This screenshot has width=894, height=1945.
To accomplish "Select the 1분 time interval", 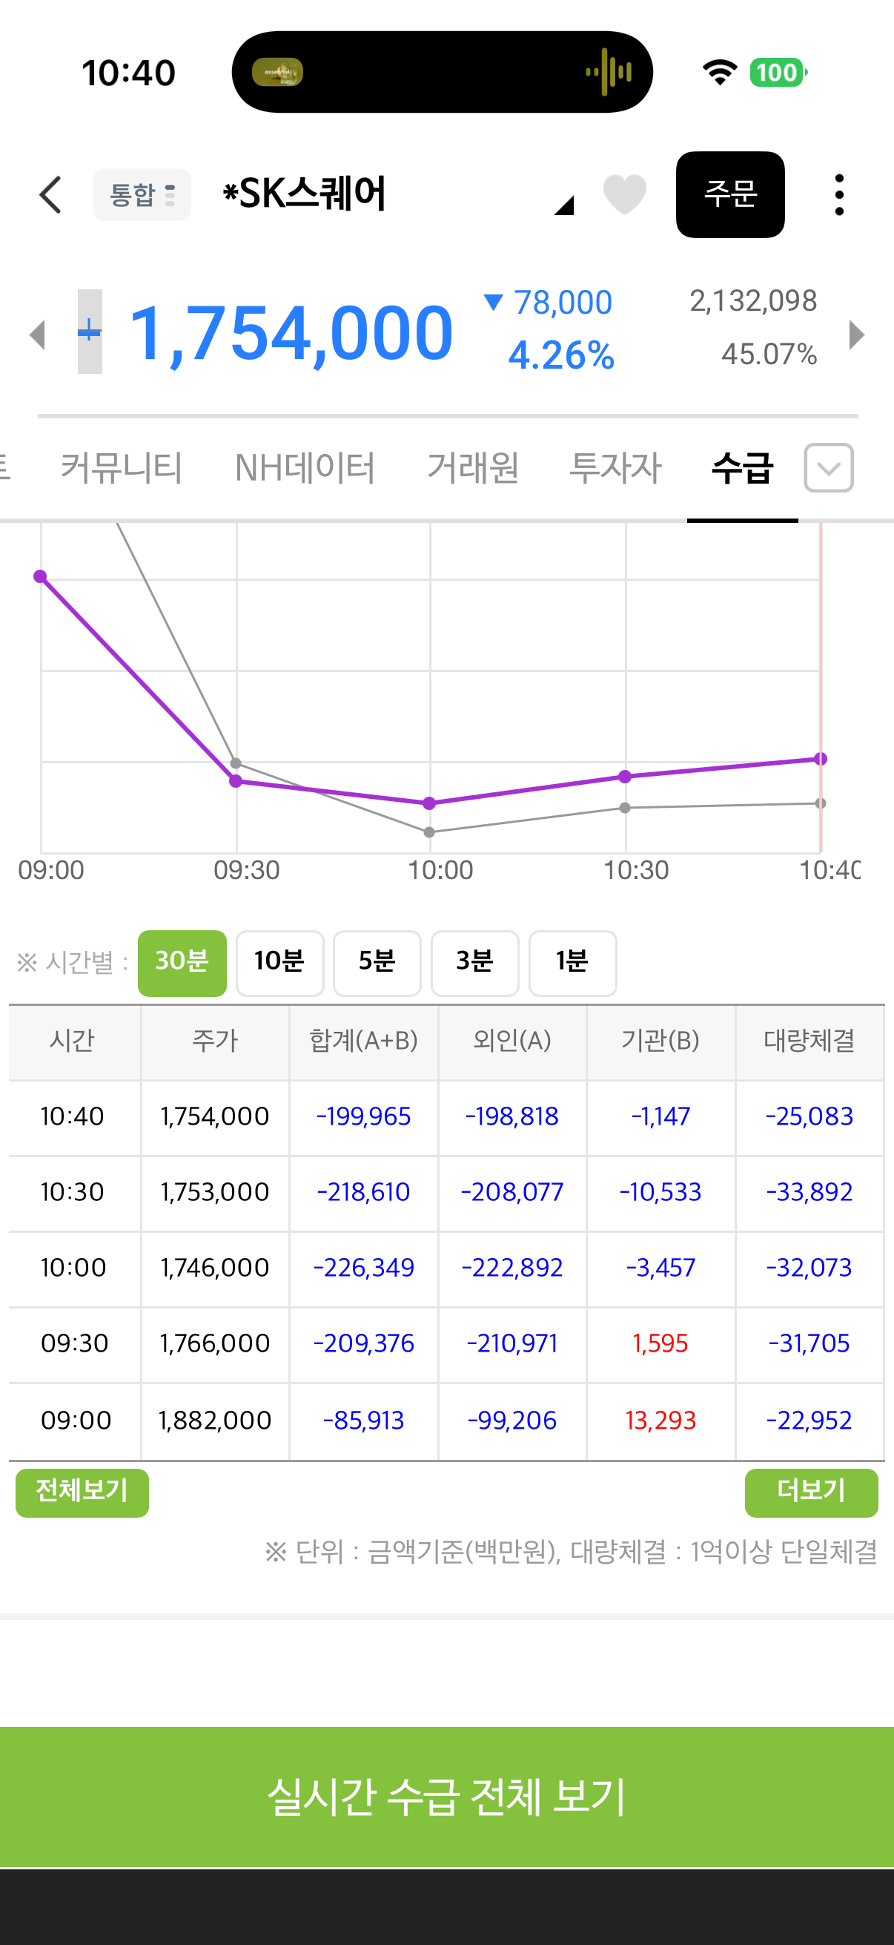I will pyautogui.click(x=572, y=963).
